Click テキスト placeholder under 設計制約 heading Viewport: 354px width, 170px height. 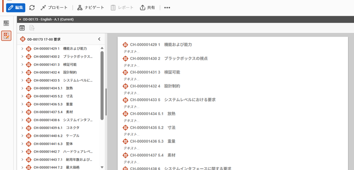coord(132,93)
